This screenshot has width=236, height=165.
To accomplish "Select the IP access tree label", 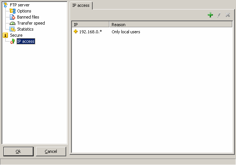I will click(26, 41).
